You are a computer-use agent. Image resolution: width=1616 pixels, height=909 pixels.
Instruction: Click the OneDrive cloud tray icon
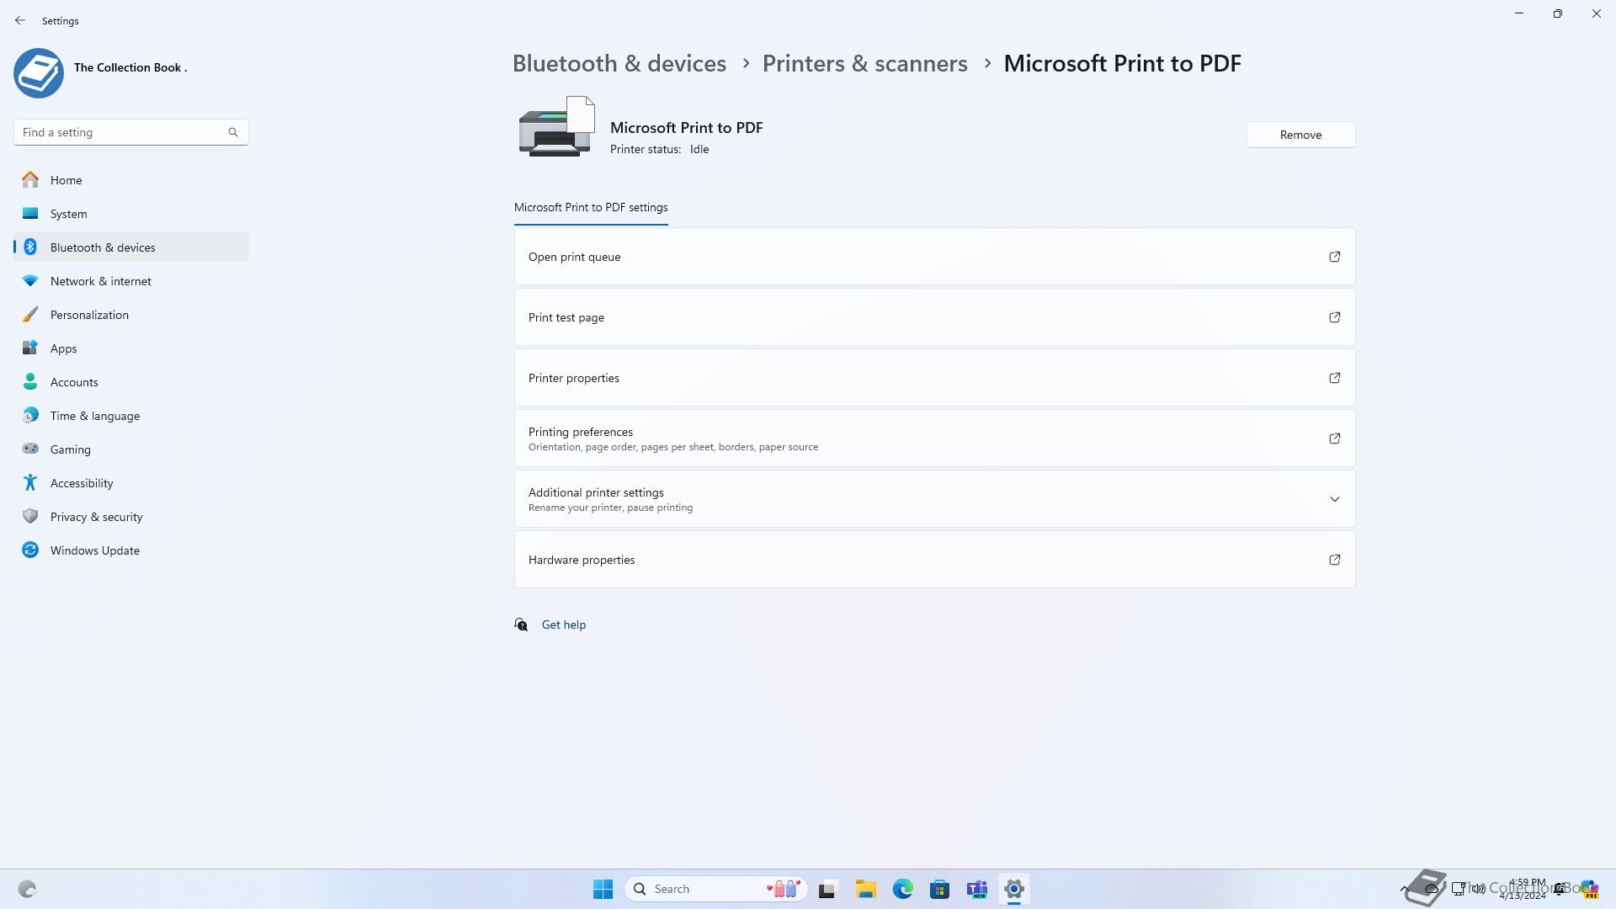(x=1431, y=889)
